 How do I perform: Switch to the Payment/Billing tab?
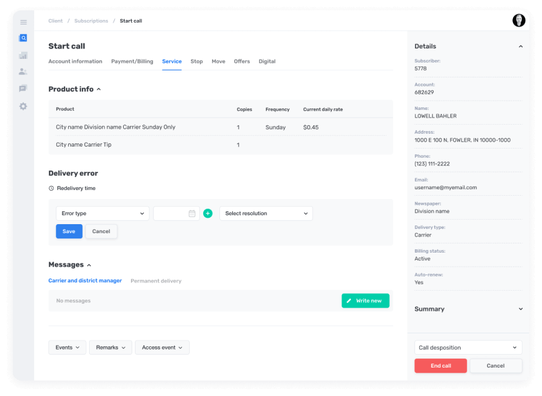[132, 61]
